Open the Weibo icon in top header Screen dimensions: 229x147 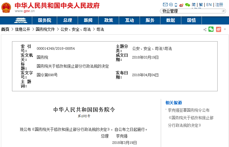point(181,5)
